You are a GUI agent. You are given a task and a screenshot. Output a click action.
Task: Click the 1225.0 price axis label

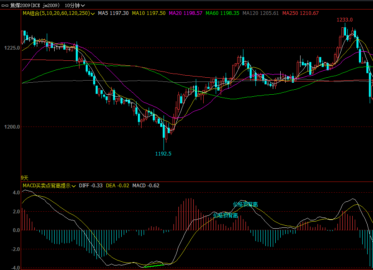[x=12, y=48]
